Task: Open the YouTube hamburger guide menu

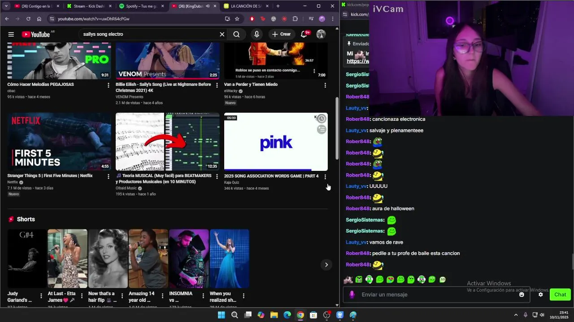Action: coord(11,34)
